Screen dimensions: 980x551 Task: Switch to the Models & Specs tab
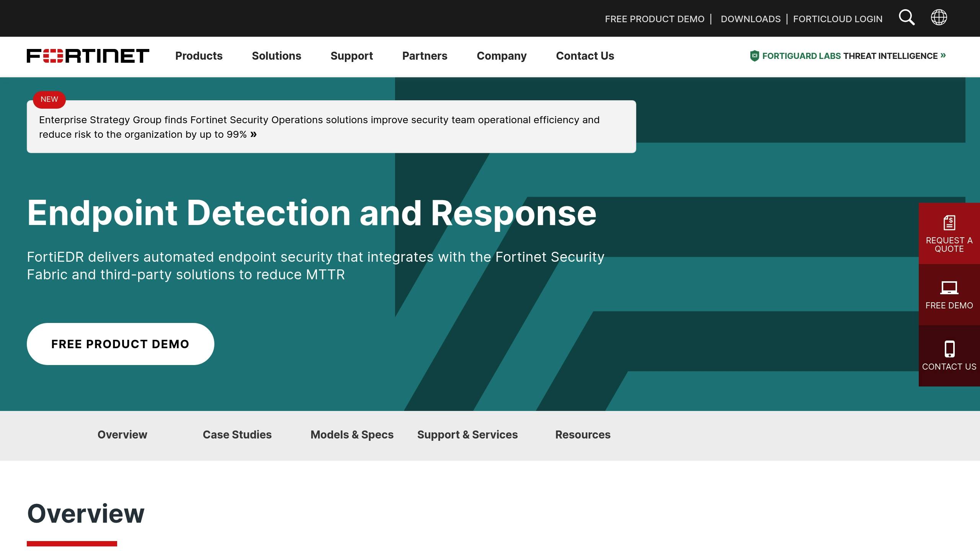pos(352,435)
